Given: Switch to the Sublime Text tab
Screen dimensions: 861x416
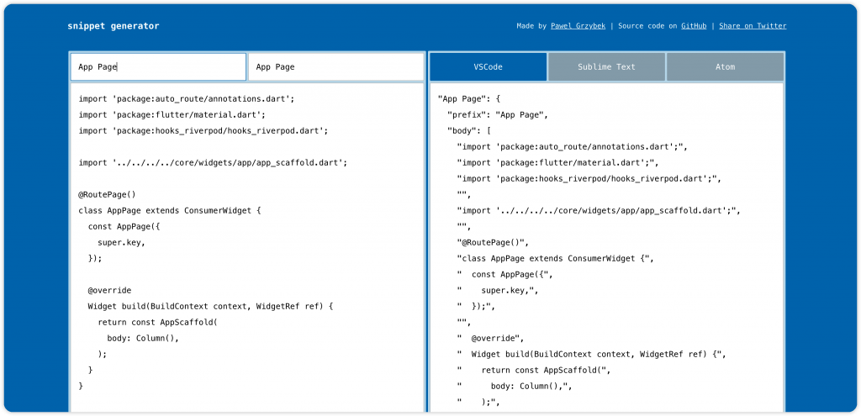Looking at the screenshot, I should click(x=606, y=67).
